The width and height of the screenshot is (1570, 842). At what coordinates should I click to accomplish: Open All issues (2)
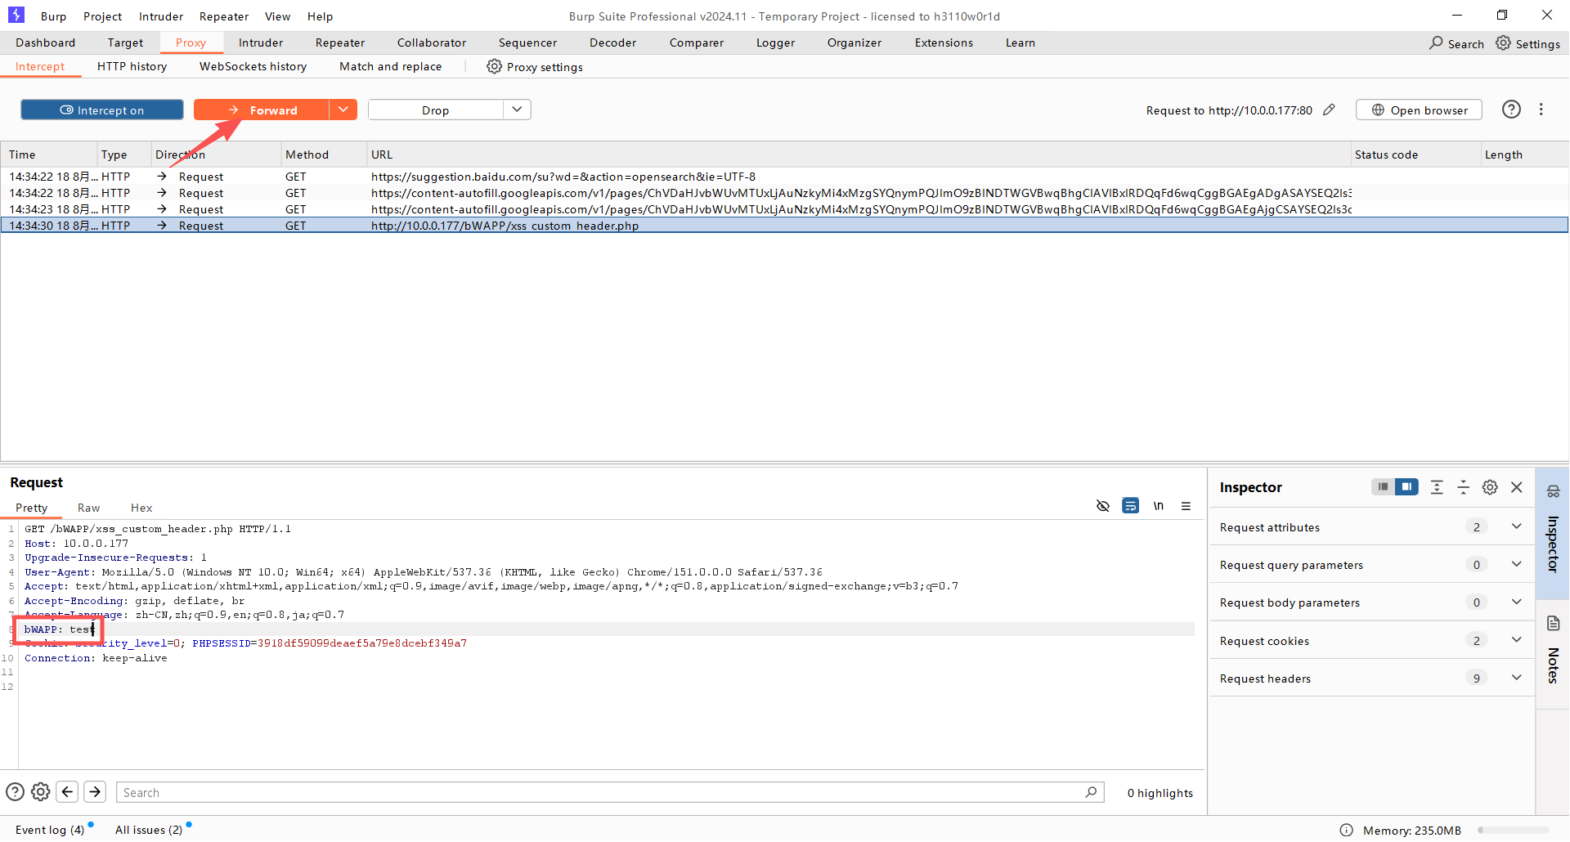pos(149,830)
